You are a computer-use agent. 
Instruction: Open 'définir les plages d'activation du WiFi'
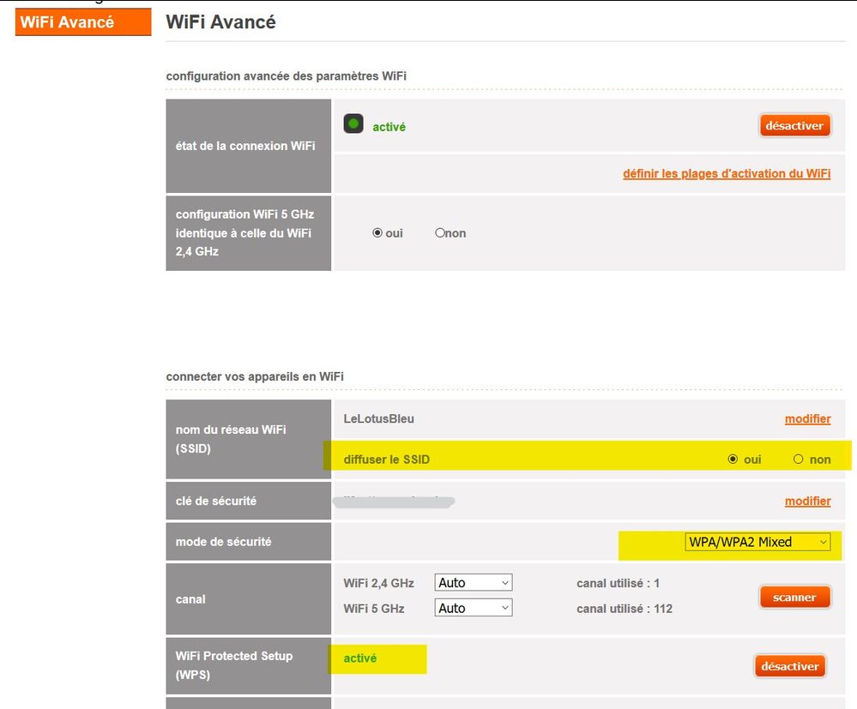pyautogui.click(x=726, y=173)
